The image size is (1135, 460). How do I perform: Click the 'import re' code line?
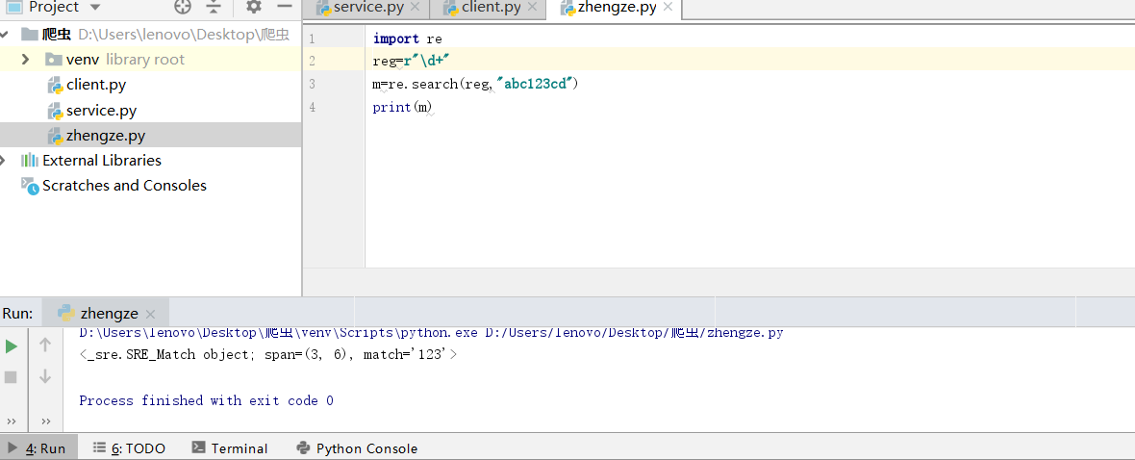(408, 38)
